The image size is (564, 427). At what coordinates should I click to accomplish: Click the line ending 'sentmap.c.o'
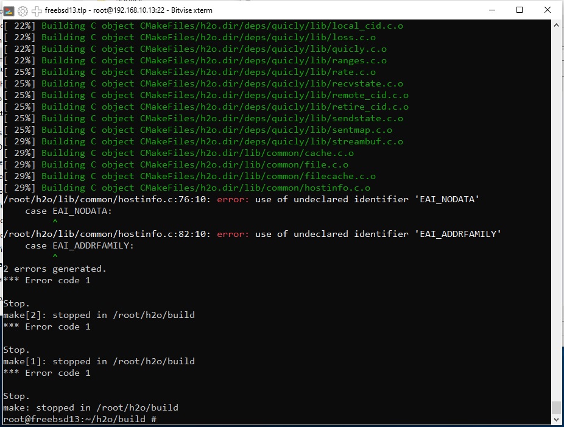click(198, 130)
